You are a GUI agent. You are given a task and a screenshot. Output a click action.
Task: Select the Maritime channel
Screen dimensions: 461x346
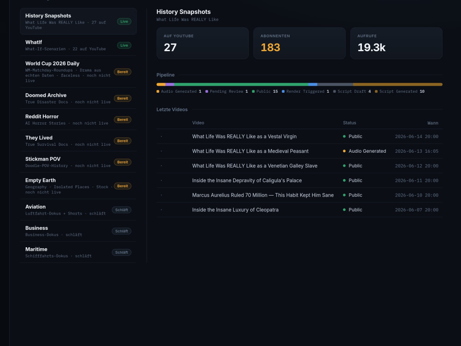[78, 252]
